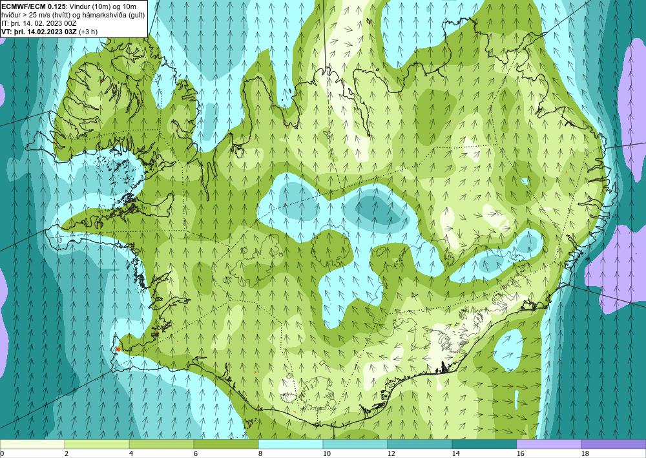Click the teal 12–14 legend swatch
Viewport: 646px width, 458px height.
419,444
